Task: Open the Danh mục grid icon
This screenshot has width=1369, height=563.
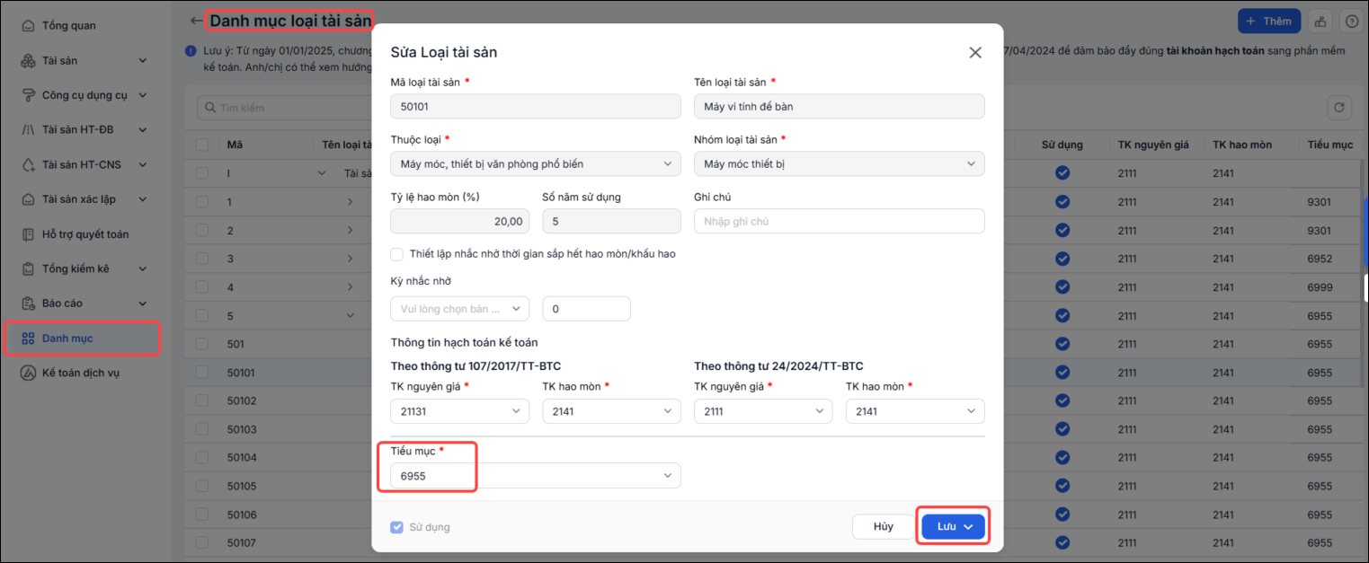Action: 28,339
